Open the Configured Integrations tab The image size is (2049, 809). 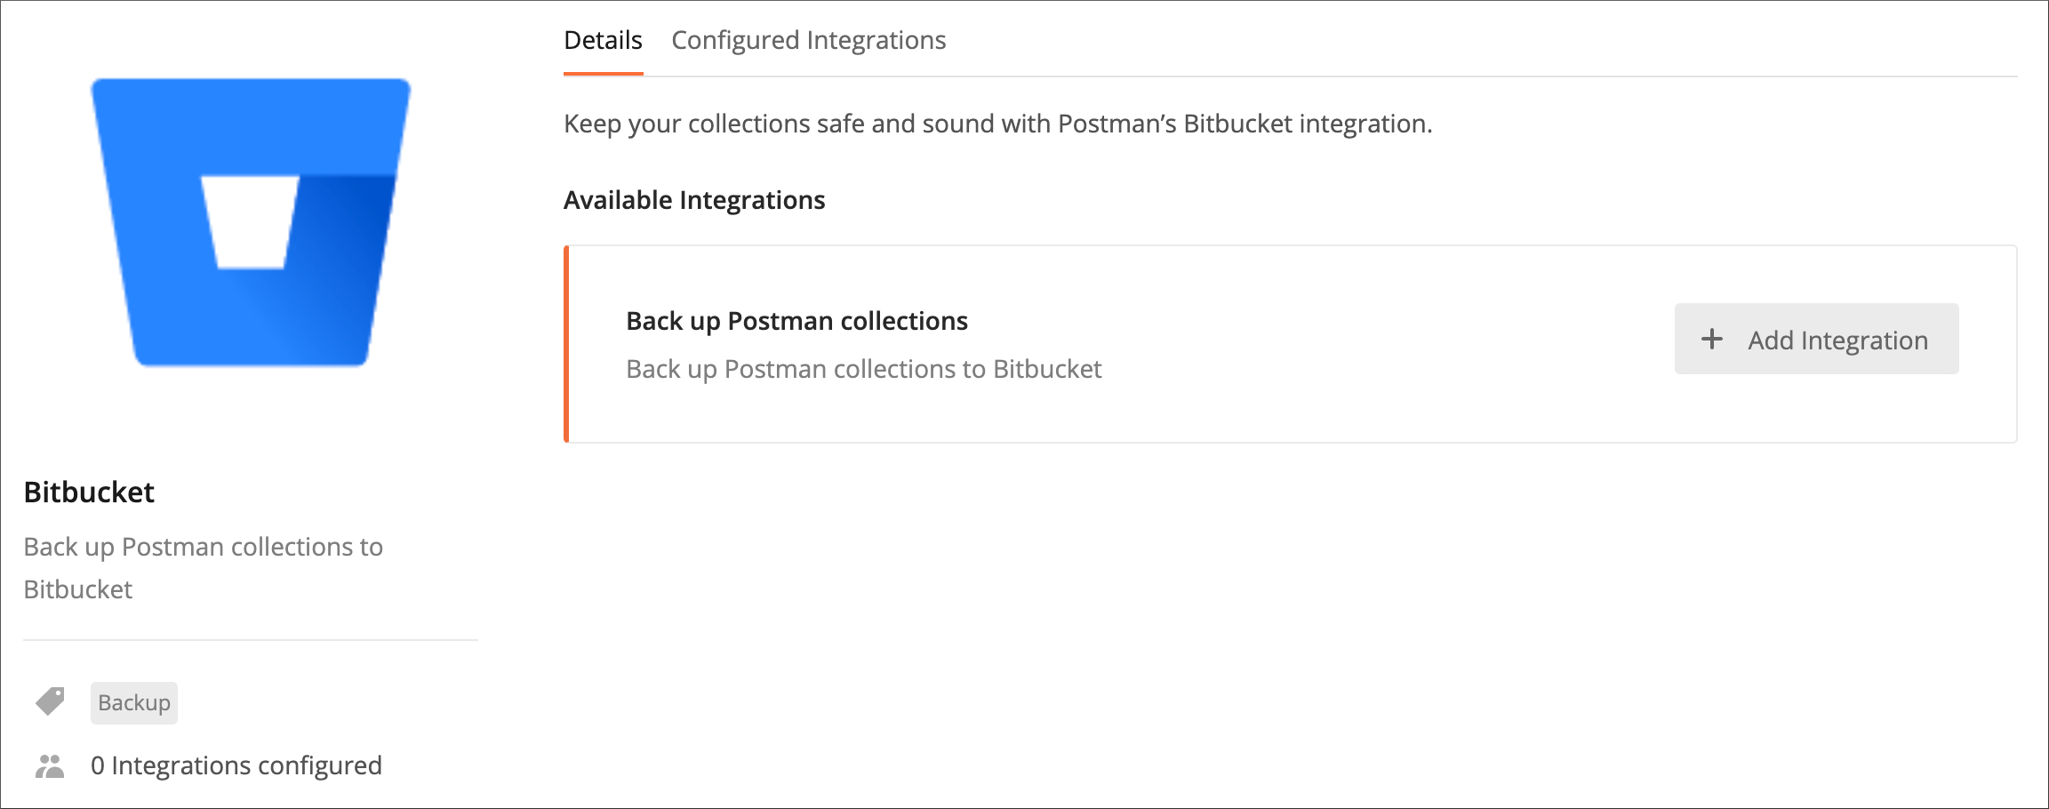pyautogui.click(x=808, y=41)
